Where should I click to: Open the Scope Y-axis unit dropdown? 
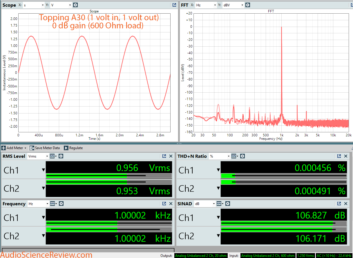tap(61, 5)
